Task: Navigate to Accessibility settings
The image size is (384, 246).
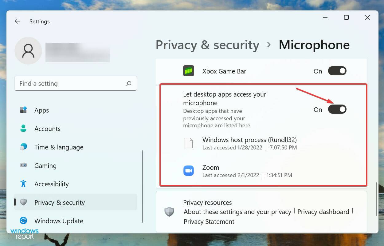Action: pyautogui.click(x=51, y=184)
